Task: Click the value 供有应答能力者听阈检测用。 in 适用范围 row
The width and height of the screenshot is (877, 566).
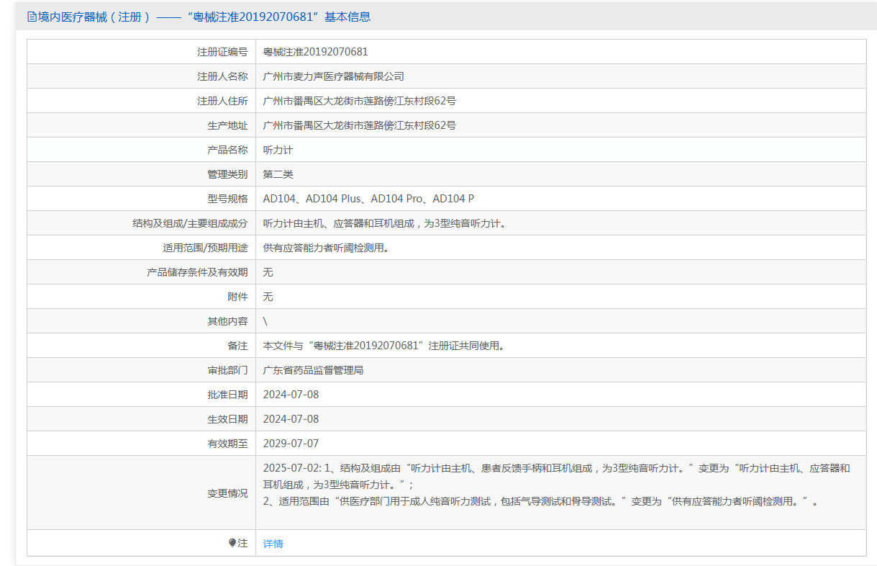Action: pyautogui.click(x=327, y=248)
